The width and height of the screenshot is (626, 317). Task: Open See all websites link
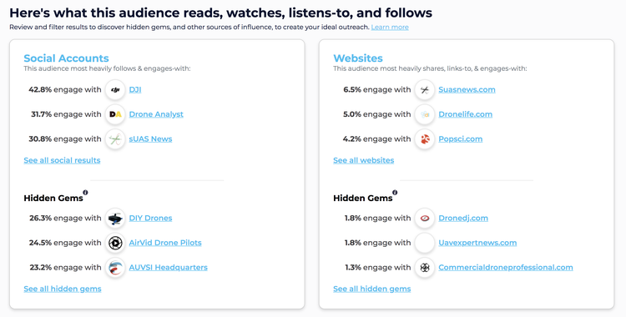point(363,160)
